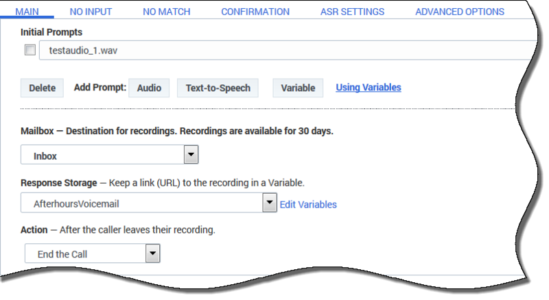Screen dimensions: 549x300
Task: Open the Using Variables help link
Action: click(369, 88)
